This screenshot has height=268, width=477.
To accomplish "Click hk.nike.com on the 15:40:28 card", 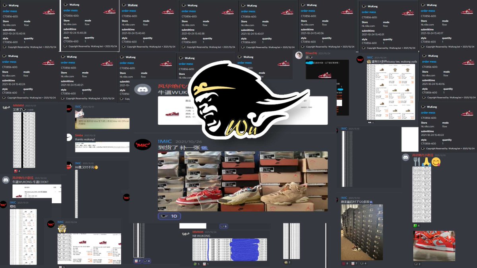I will click(x=69, y=24).
